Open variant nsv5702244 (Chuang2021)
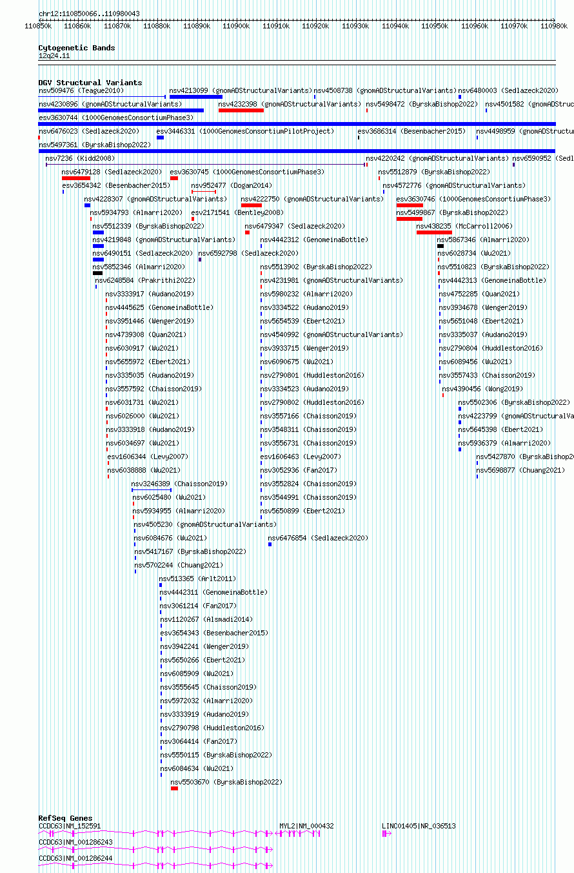The image size is (574, 873). [179, 565]
